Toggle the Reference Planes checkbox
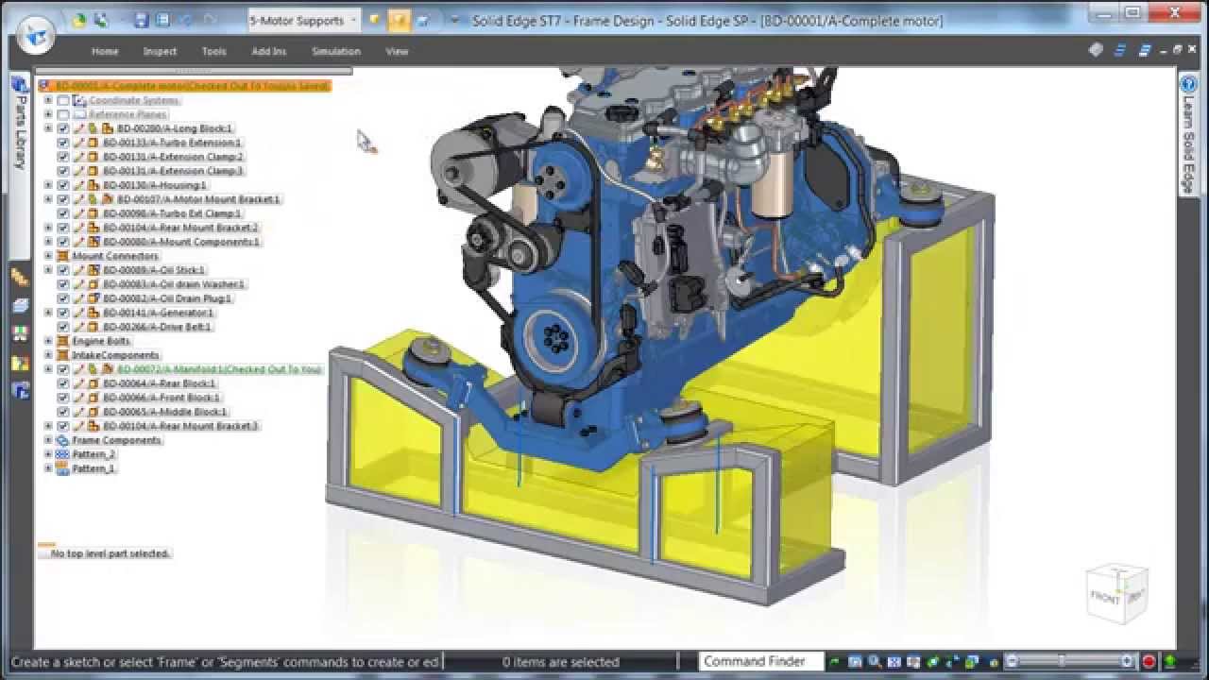The width and height of the screenshot is (1209, 680). point(63,114)
